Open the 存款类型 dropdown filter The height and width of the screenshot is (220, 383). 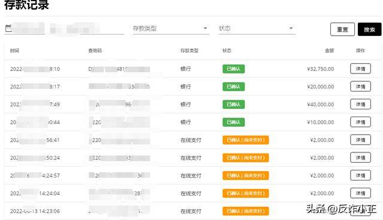coord(171,29)
